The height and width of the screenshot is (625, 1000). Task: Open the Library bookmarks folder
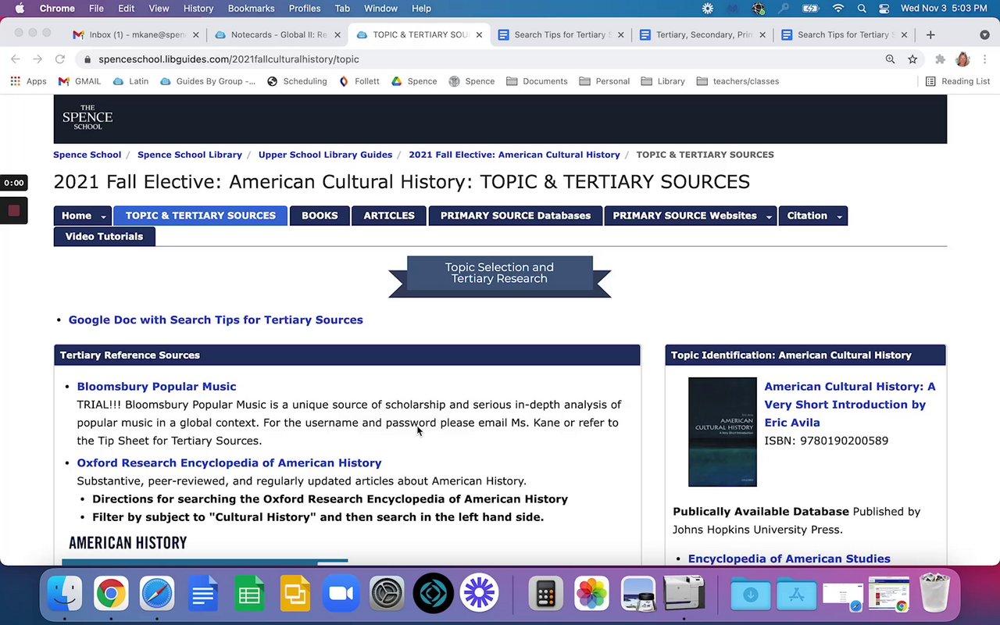coord(662,81)
